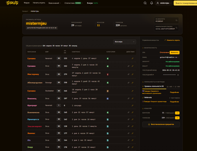
Task: Edit the Мистермяу character
Action: [132, 74]
